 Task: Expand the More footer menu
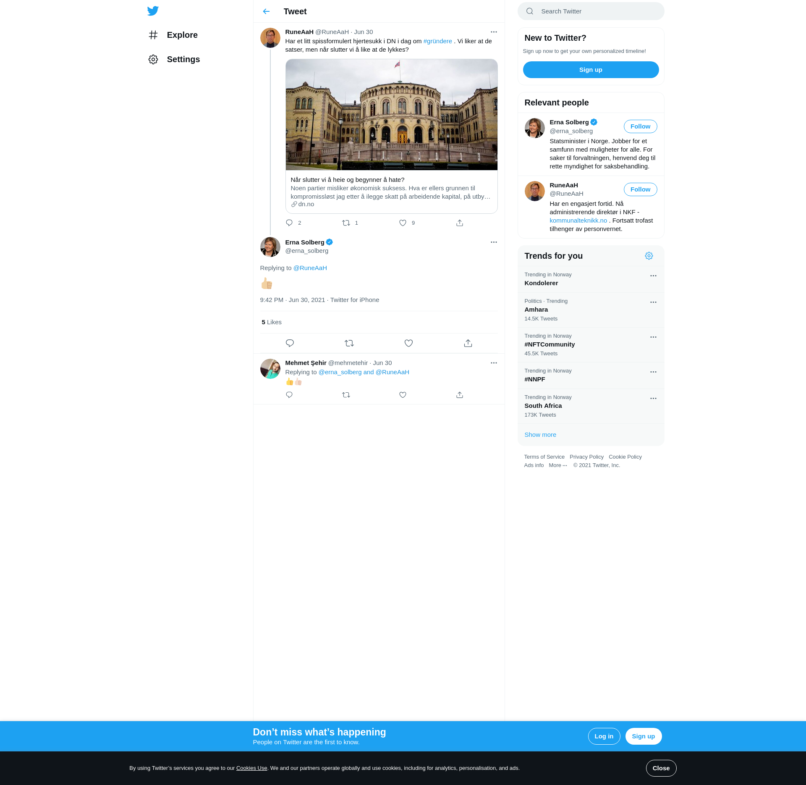pyautogui.click(x=558, y=465)
